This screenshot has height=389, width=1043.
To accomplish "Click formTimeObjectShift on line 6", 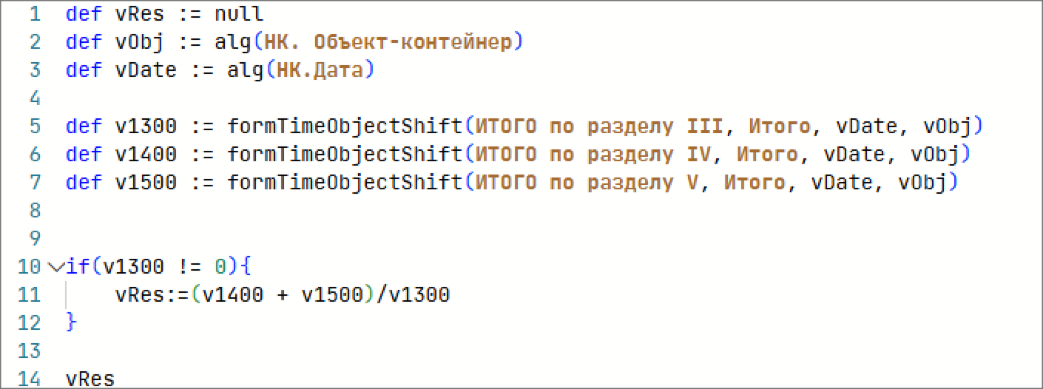I will pos(345,155).
